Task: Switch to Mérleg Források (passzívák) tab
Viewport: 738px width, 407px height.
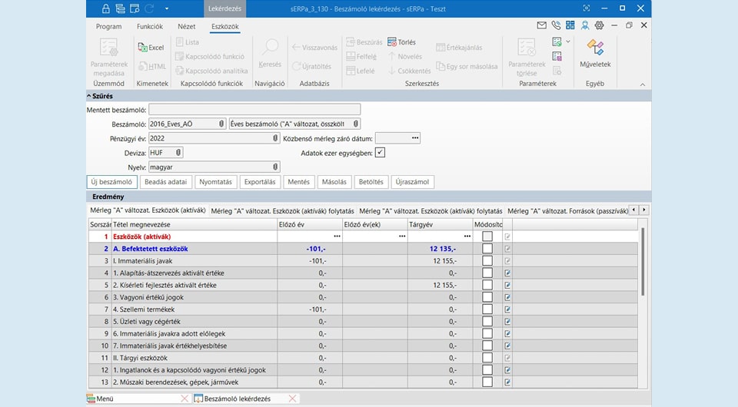Action: tap(566, 210)
